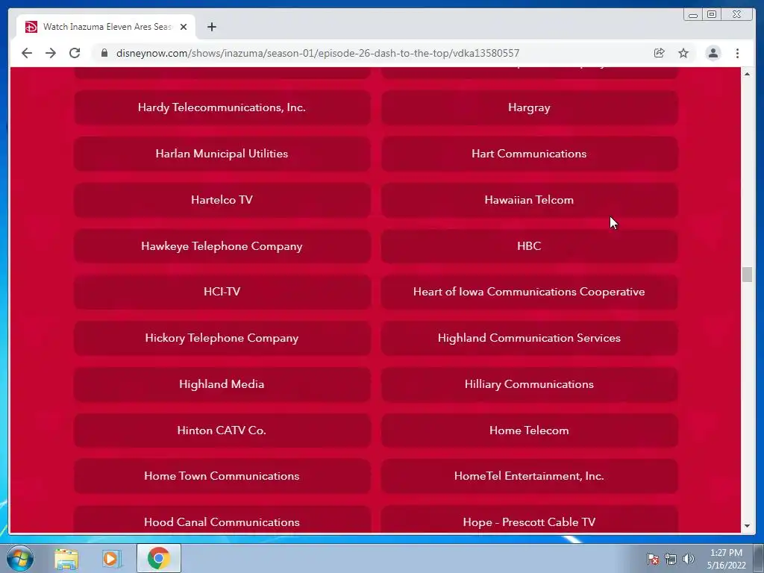Image resolution: width=764 pixels, height=573 pixels.
Task: Select Hinton CATV Co.
Action: point(222,430)
